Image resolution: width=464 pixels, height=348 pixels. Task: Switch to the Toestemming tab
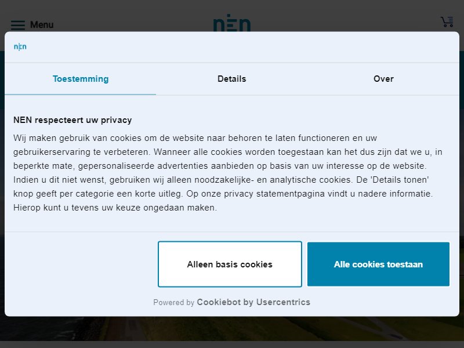81,79
